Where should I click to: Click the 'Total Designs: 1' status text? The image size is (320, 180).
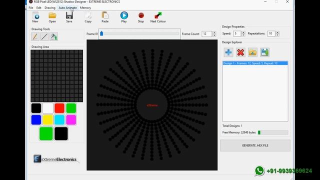click(232, 126)
